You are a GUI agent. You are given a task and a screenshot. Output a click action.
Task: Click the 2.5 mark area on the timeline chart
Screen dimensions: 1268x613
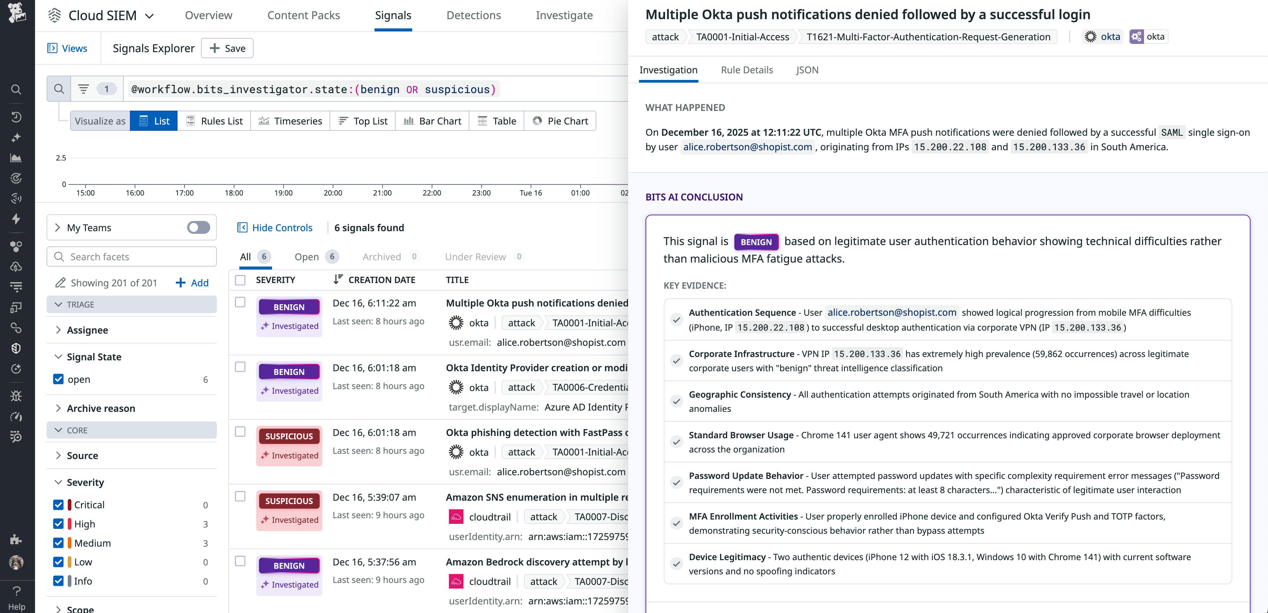click(x=61, y=158)
